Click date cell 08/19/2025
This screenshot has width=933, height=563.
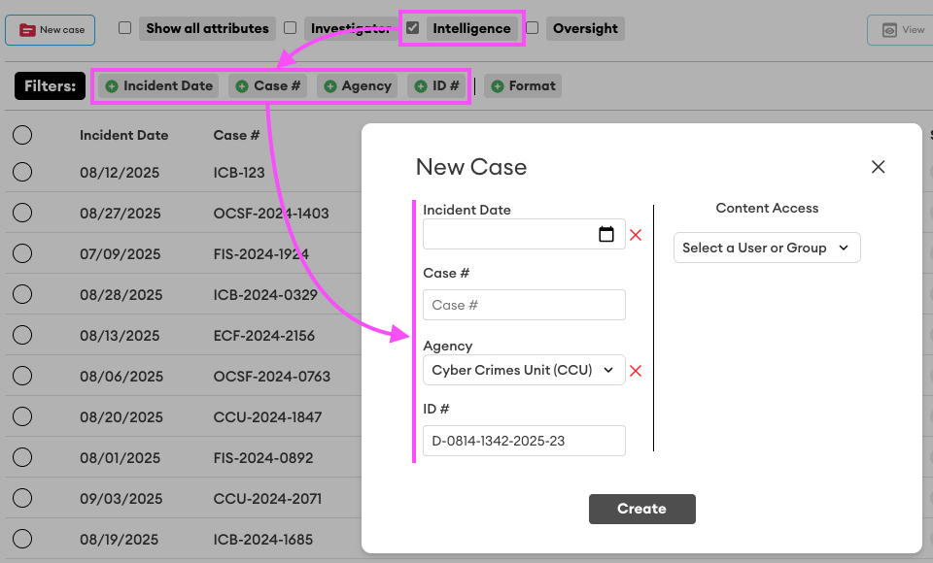tap(119, 540)
